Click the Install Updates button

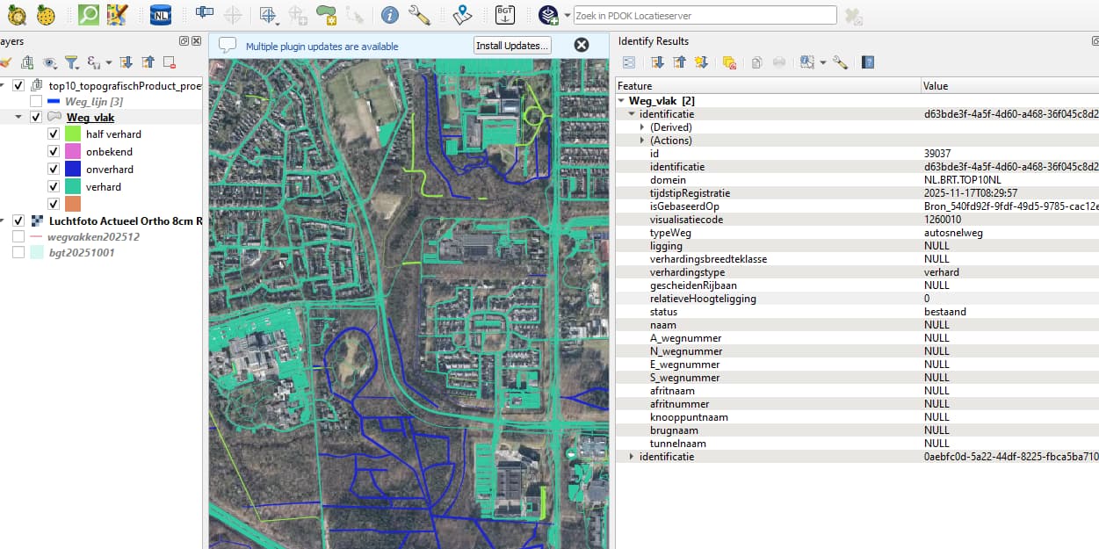512,46
